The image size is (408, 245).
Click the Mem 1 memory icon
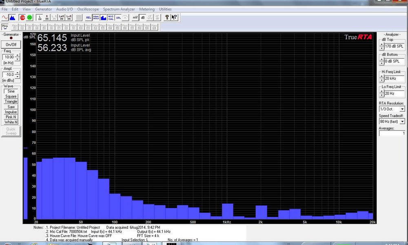[x=15, y=27]
